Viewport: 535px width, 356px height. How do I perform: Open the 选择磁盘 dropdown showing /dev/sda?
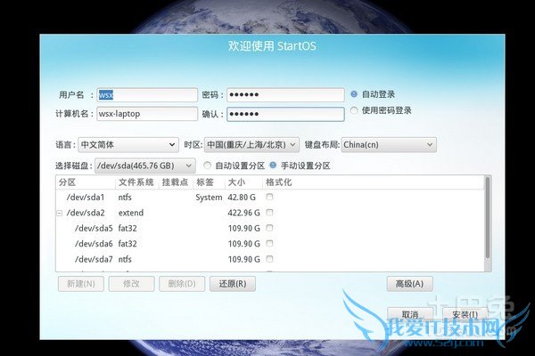click(x=145, y=166)
